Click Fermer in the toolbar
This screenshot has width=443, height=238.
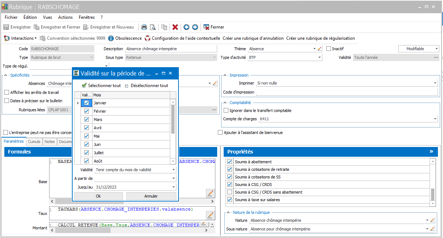(214, 27)
